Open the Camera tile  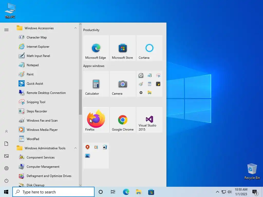tap(123, 84)
